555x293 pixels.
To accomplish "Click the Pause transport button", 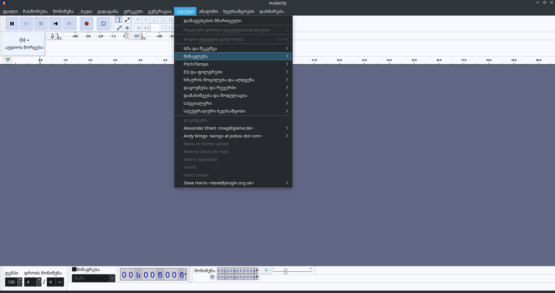I will (x=12, y=23).
